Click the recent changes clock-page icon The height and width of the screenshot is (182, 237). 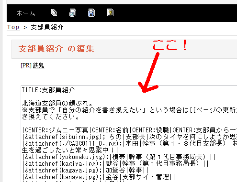click(x=73, y=13)
